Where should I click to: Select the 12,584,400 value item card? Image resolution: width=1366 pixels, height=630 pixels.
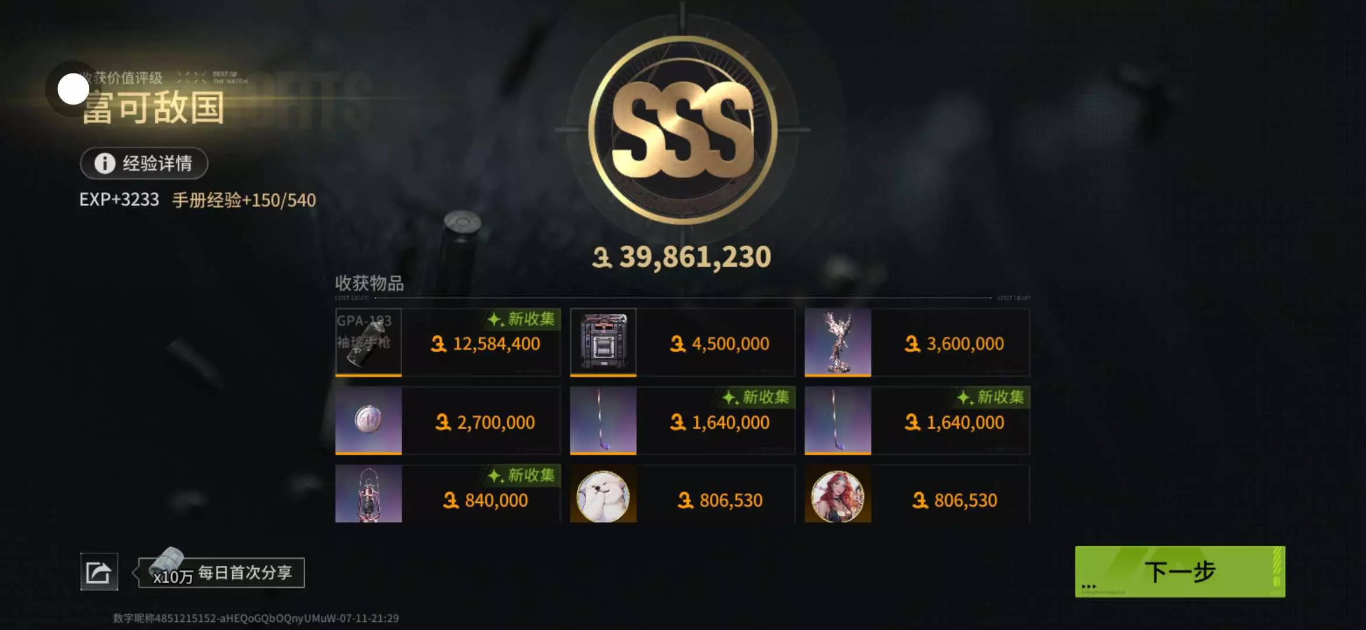click(448, 342)
